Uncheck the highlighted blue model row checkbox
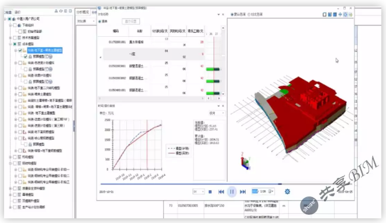 20,50
